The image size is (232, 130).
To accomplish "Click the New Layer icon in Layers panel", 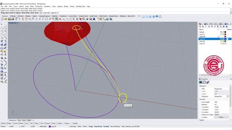I will point(200,26).
